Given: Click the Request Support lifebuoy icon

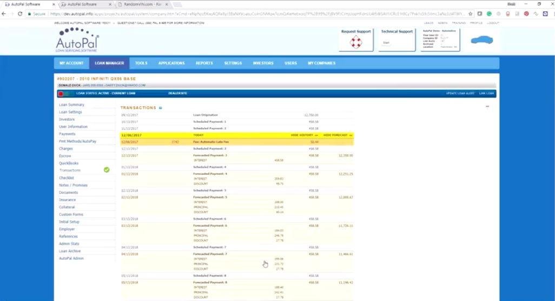Looking at the screenshot, I should coord(356,42).
